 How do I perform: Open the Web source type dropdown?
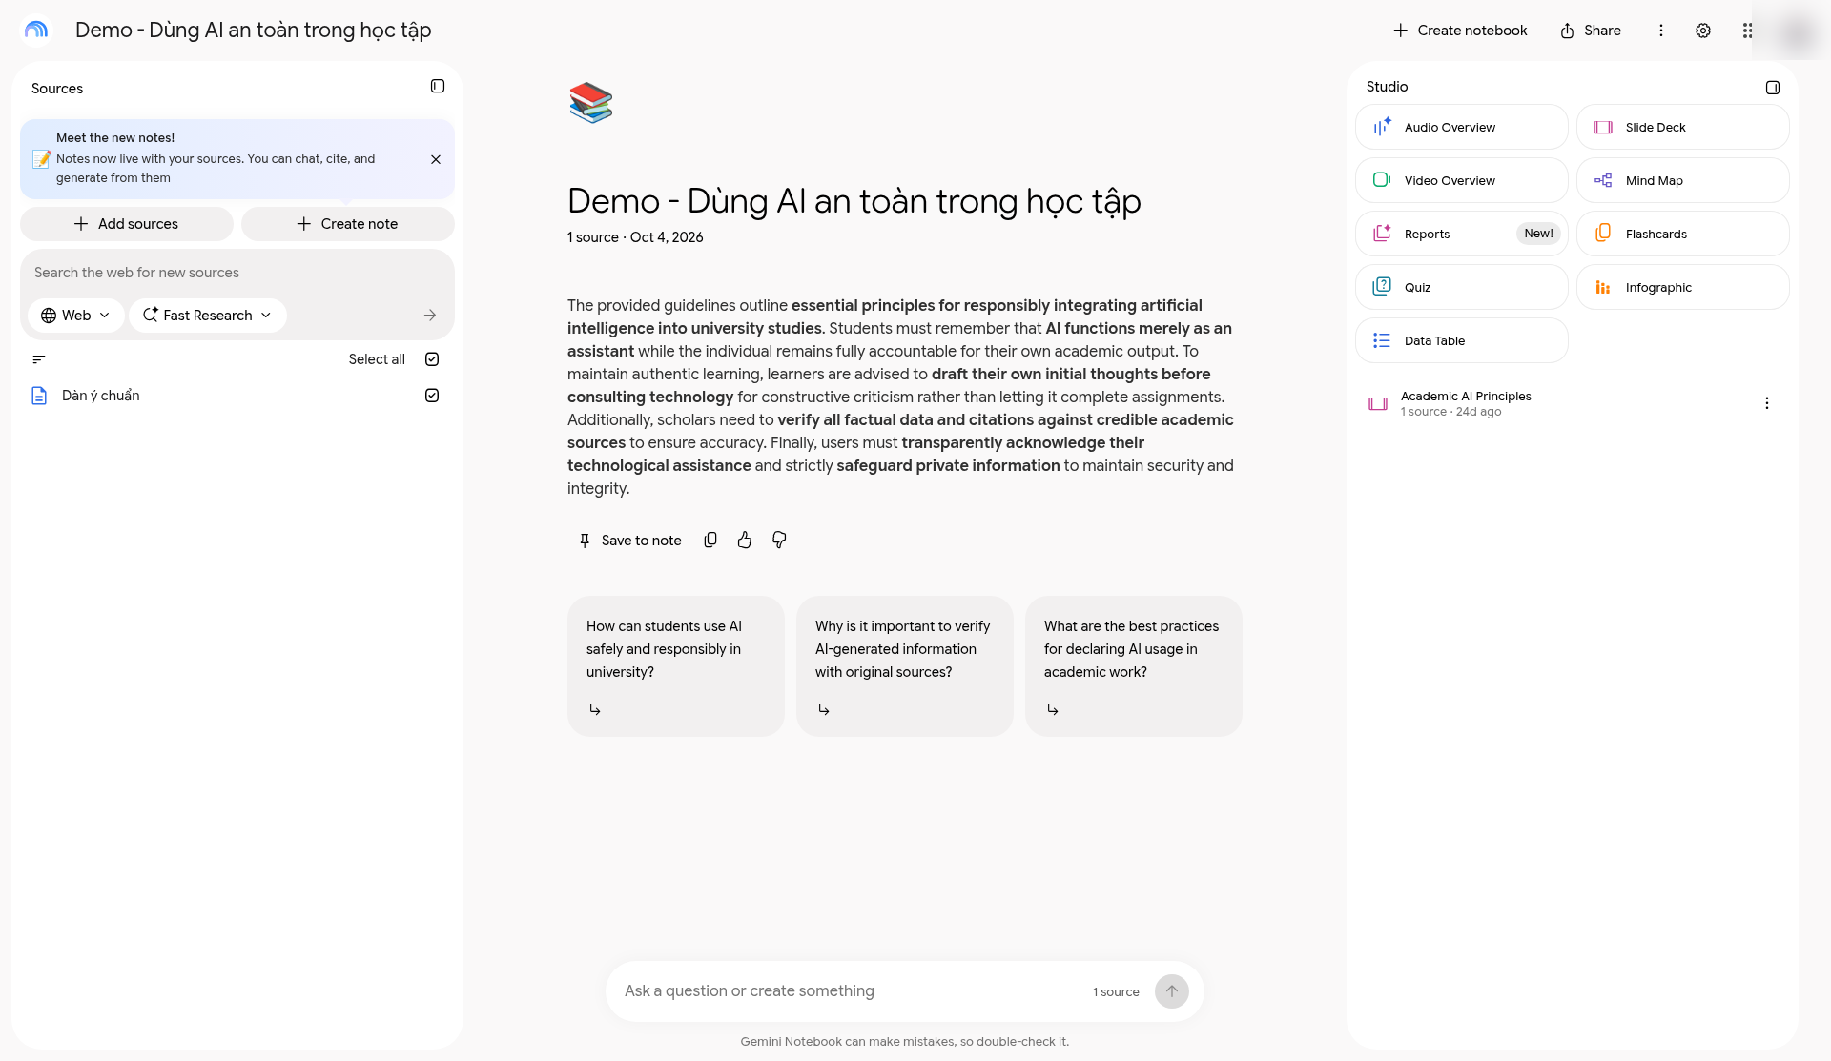click(x=76, y=316)
